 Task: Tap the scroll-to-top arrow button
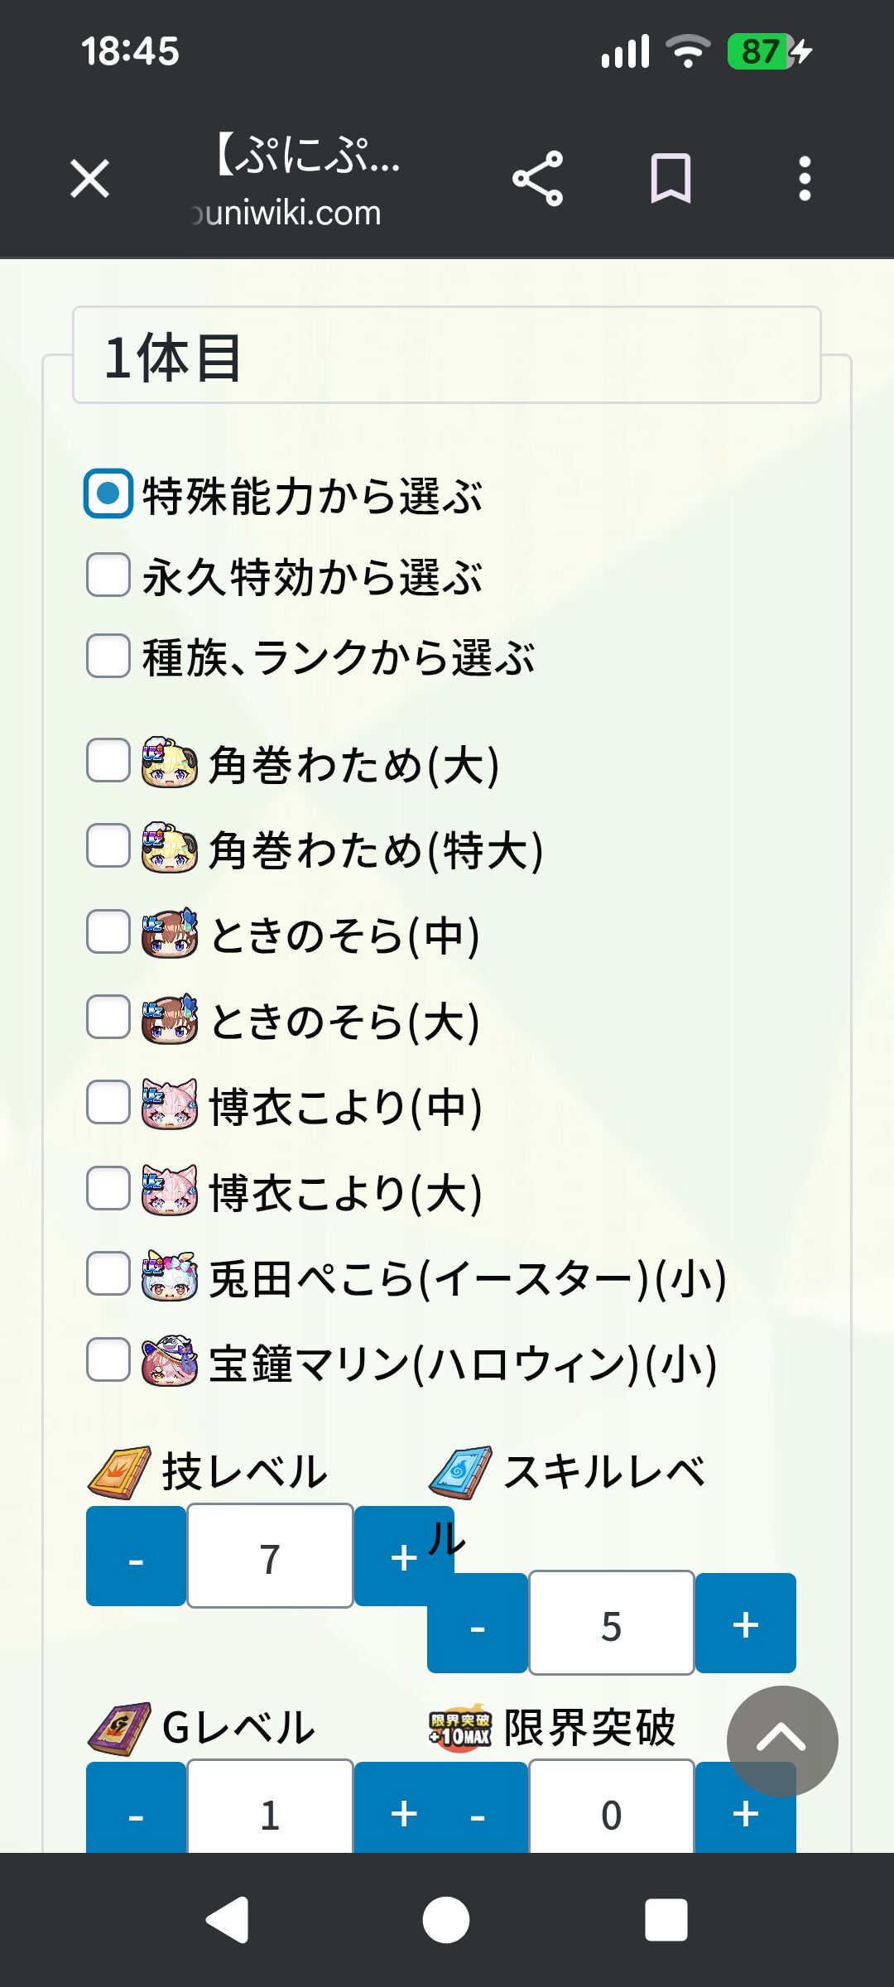click(x=781, y=1740)
